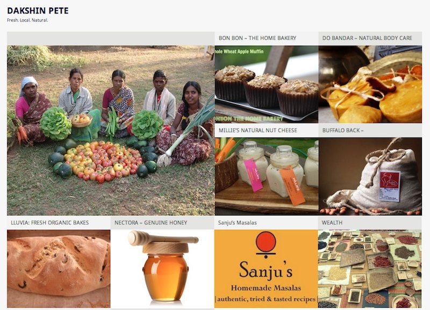Select the organic bread loaf thumbnail
Screen dimensions: 430x310
(59, 269)
